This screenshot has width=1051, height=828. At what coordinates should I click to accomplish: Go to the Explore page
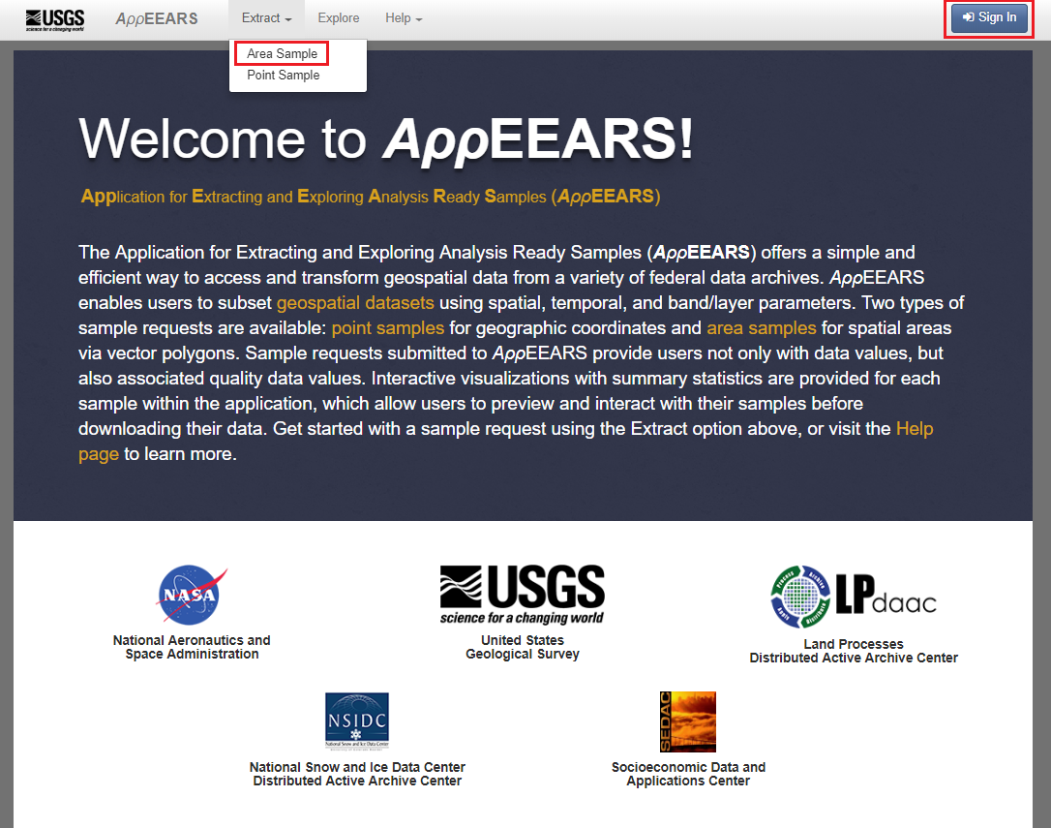coord(339,18)
